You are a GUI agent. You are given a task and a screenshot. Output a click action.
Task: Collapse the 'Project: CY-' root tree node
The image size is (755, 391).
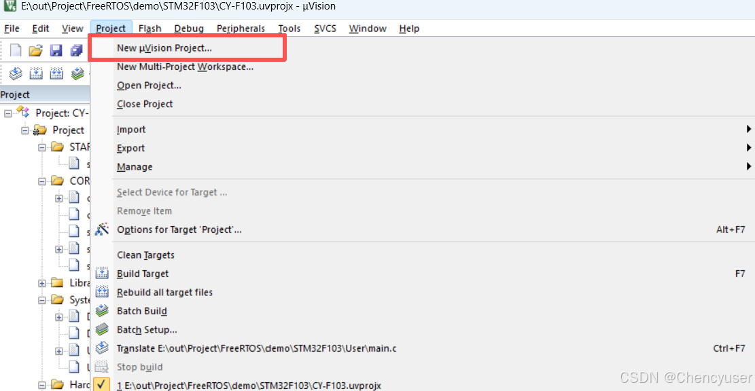(x=8, y=113)
